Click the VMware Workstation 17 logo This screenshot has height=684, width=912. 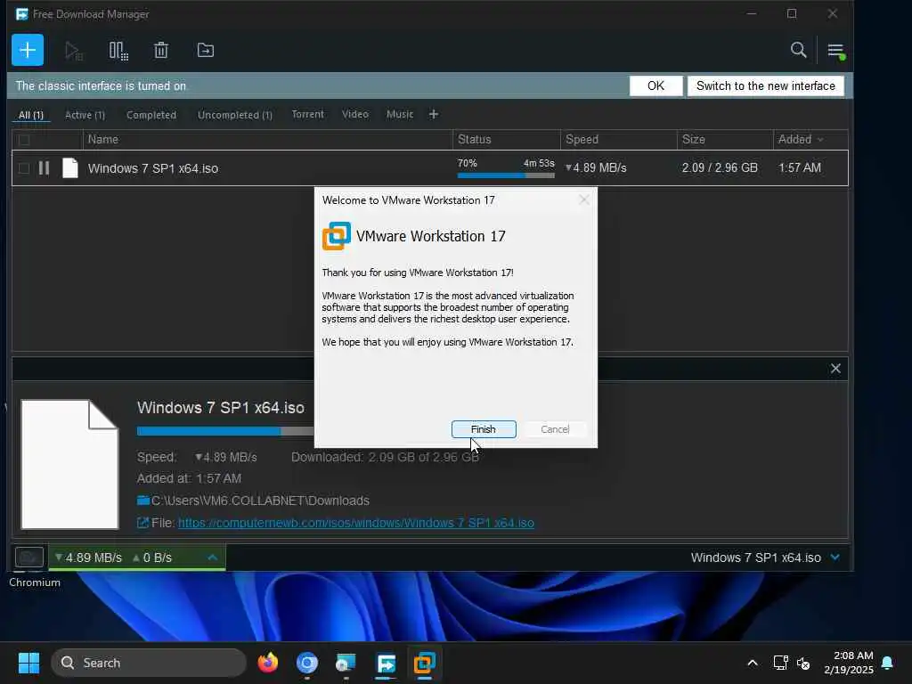pos(336,236)
